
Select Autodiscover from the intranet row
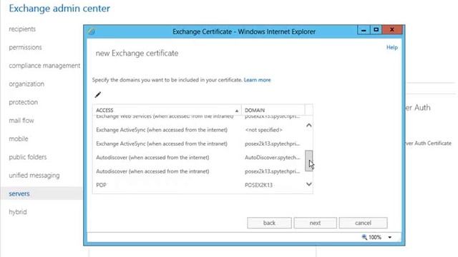[199, 171]
